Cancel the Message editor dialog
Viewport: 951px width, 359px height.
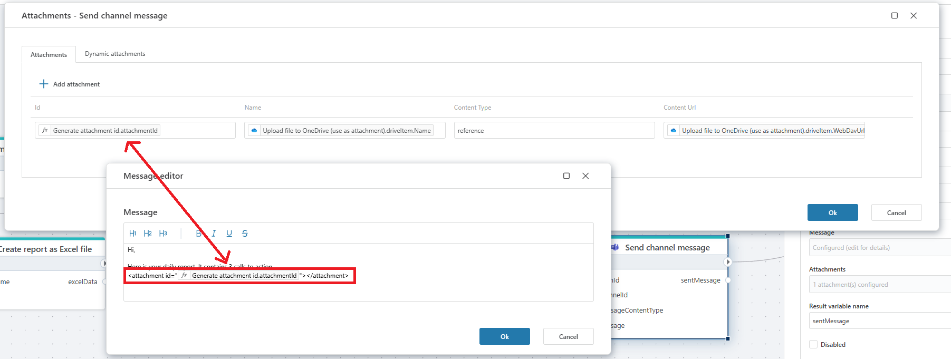pos(568,336)
